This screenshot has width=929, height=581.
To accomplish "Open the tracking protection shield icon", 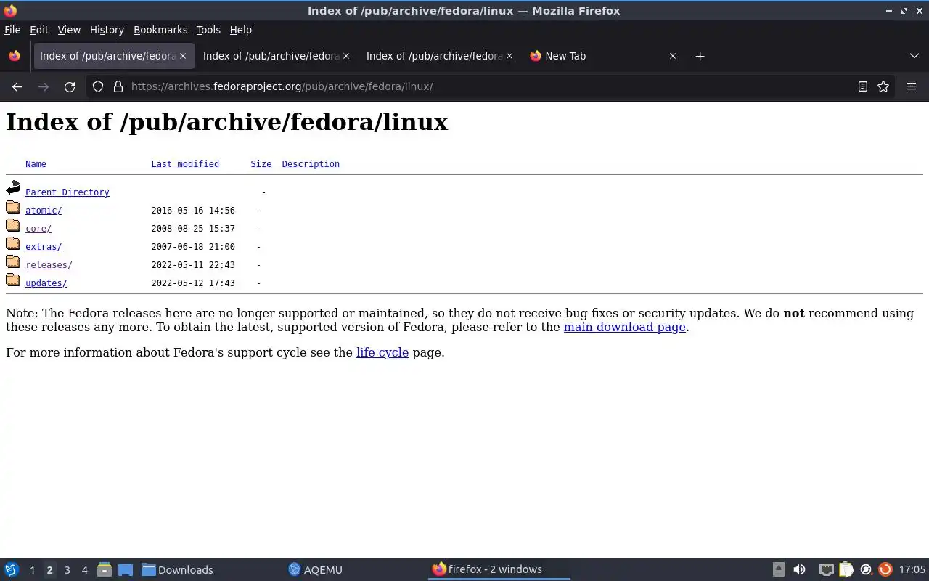I will [x=98, y=86].
